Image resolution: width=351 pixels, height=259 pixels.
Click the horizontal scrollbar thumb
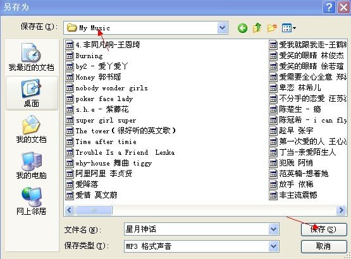click(94, 210)
